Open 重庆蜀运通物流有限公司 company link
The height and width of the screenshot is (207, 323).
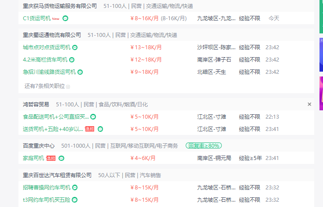click(52, 35)
